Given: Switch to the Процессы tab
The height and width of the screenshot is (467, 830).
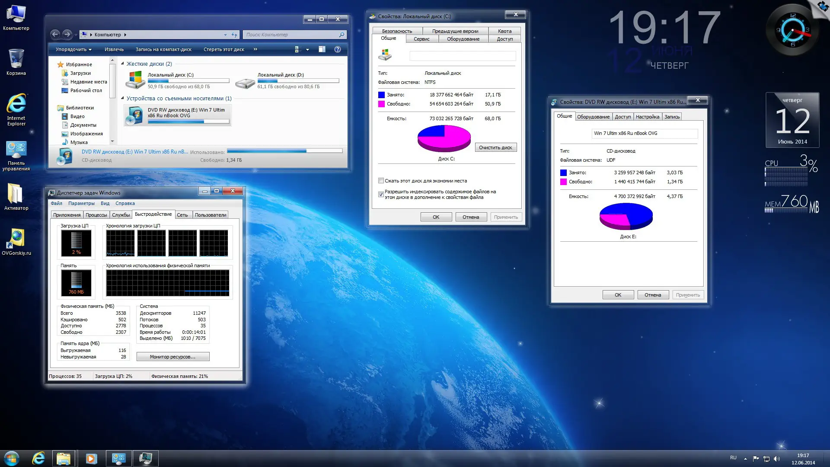Looking at the screenshot, I should click(96, 215).
